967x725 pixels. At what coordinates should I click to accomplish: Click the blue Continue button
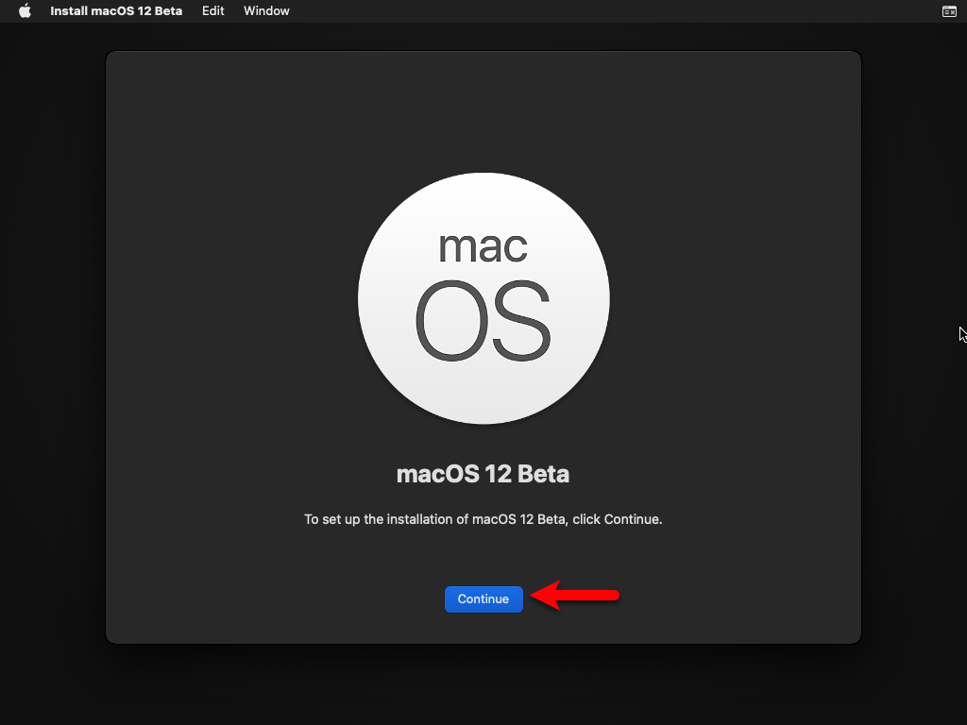click(483, 599)
